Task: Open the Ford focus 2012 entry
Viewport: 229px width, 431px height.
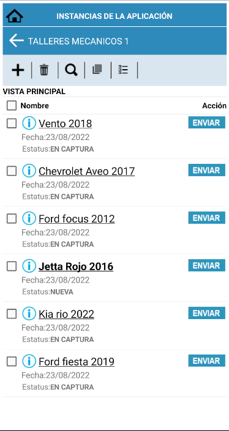Action: click(77, 219)
